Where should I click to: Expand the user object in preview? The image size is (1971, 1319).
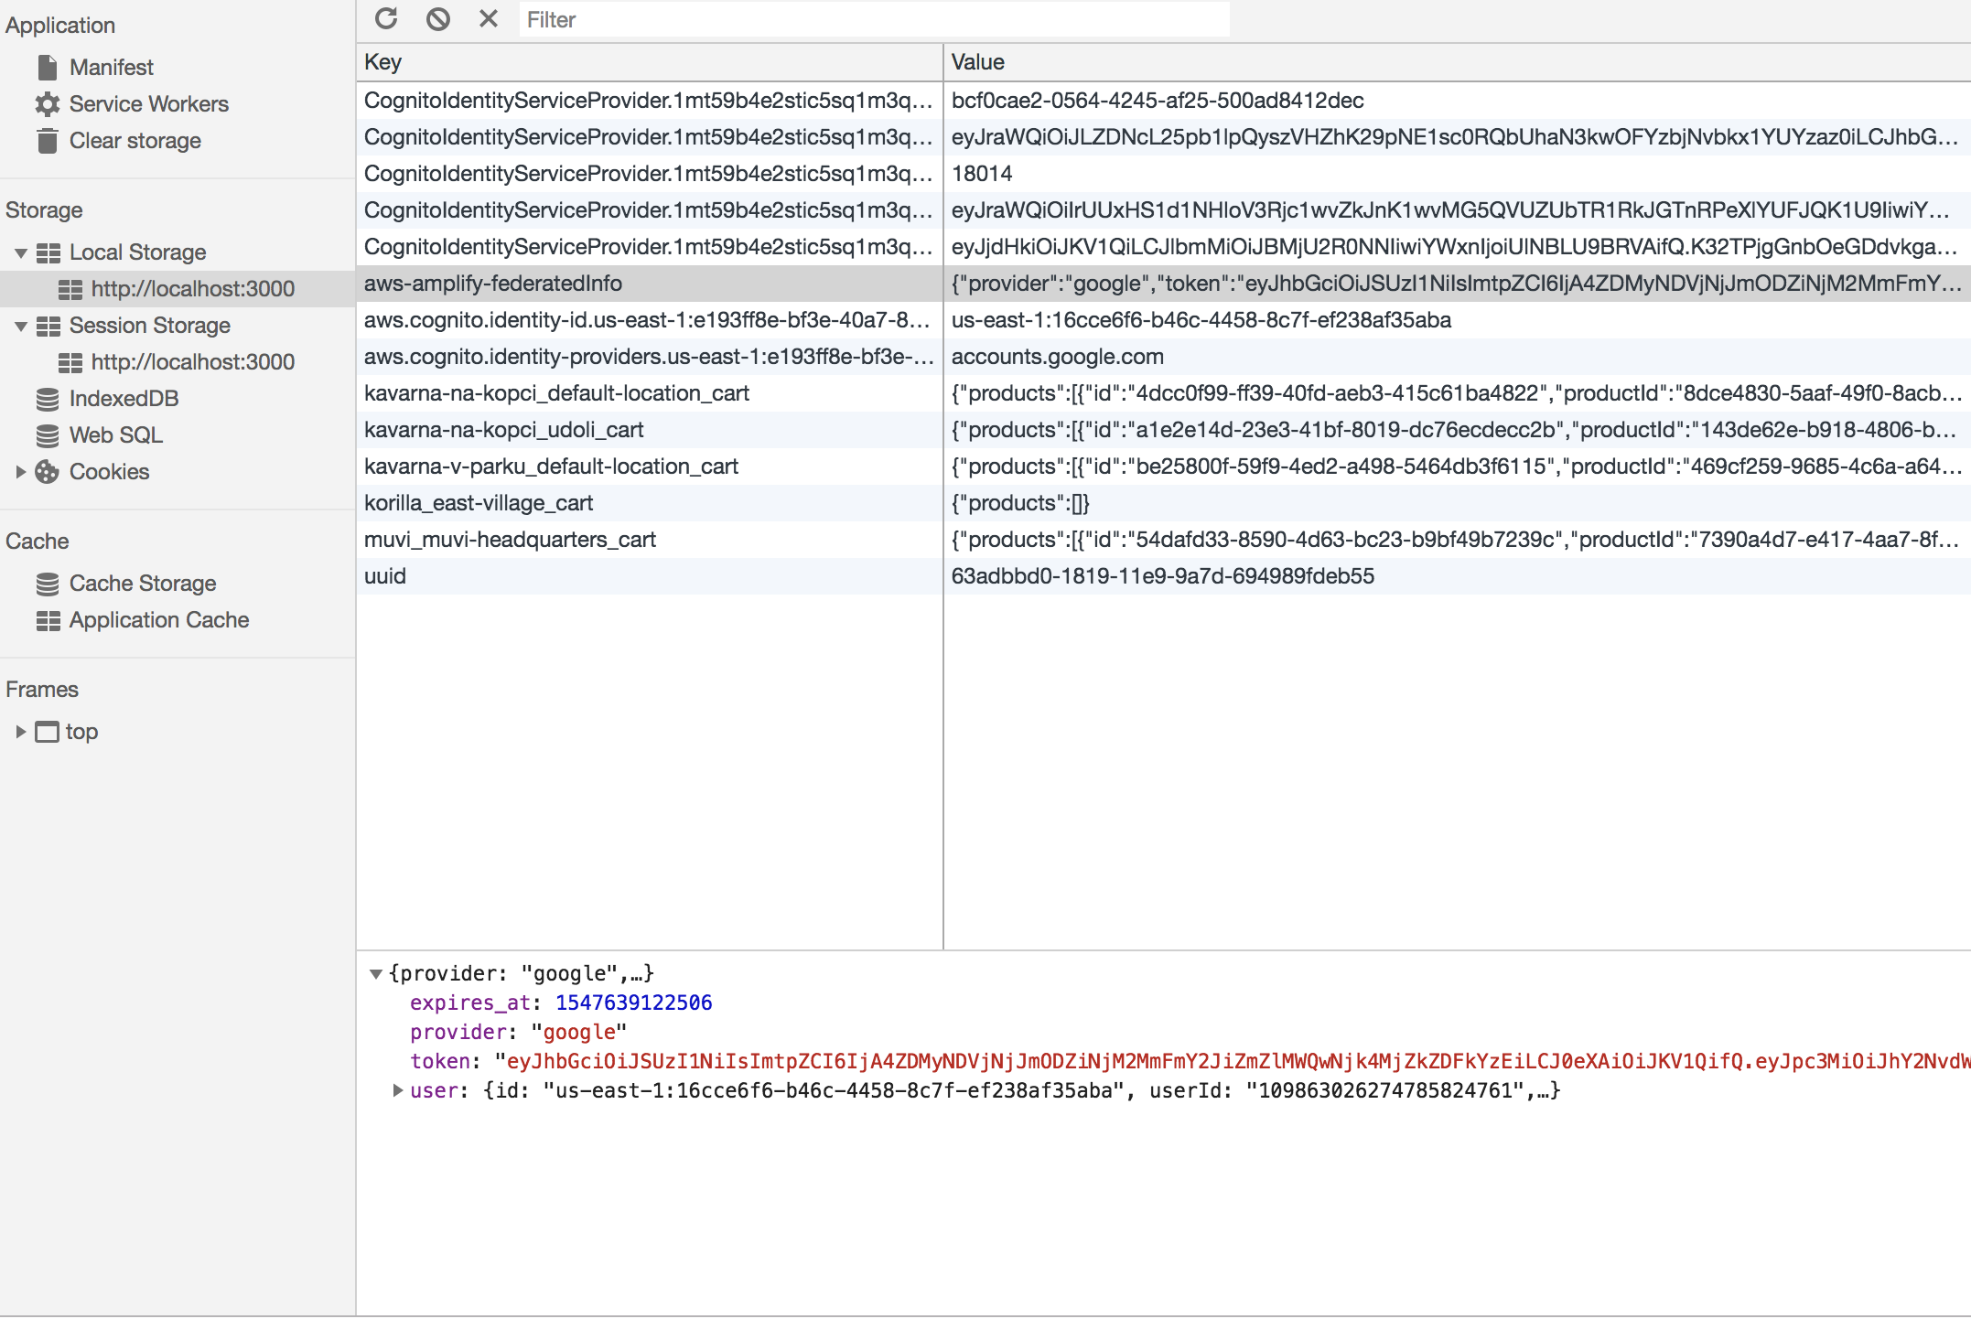(x=397, y=1089)
